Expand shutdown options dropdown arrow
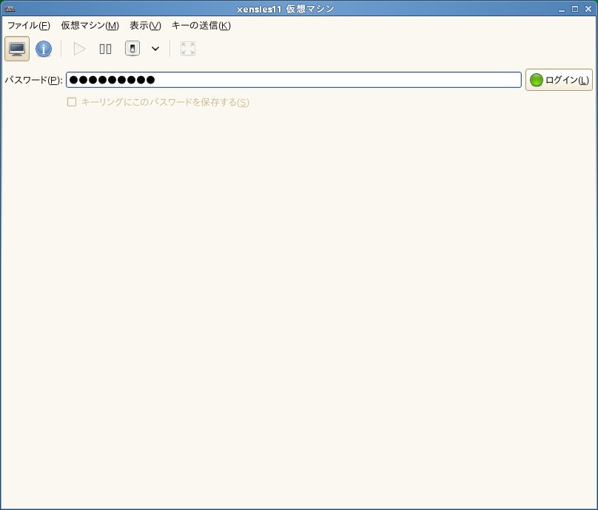 click(x=155, y=49)
